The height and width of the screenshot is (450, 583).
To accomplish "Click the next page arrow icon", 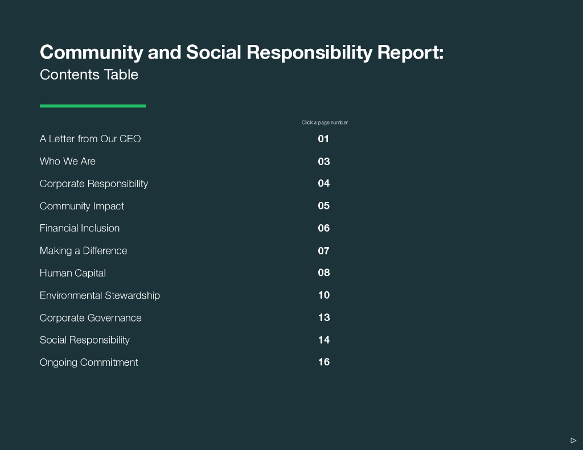I will [573, 440].
